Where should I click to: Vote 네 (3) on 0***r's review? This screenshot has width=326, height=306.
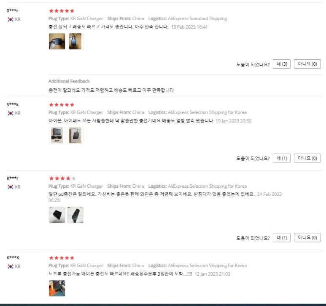click(282, 64)
